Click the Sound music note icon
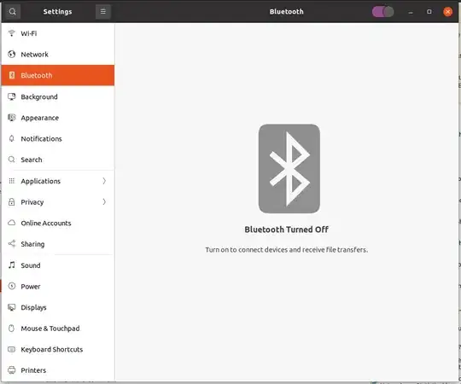 11,265
